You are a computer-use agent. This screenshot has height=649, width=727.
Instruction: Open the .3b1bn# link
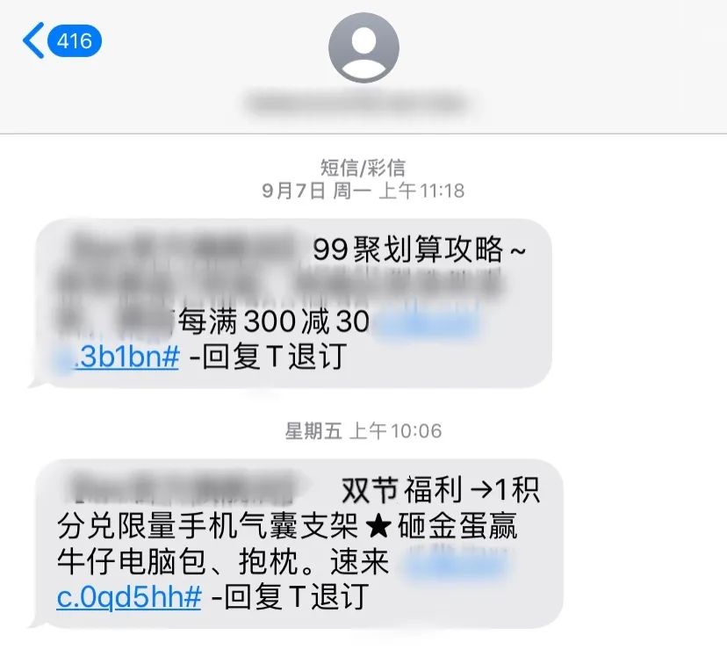126,357
